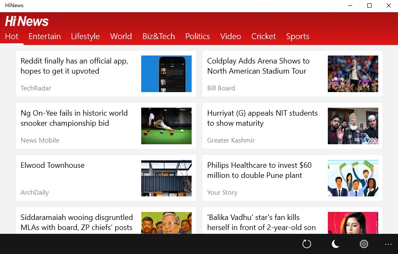Image resolution: width=398 pixels, height=254 pixels.
Task: Open the Sports tab
Action: [298, 36]
